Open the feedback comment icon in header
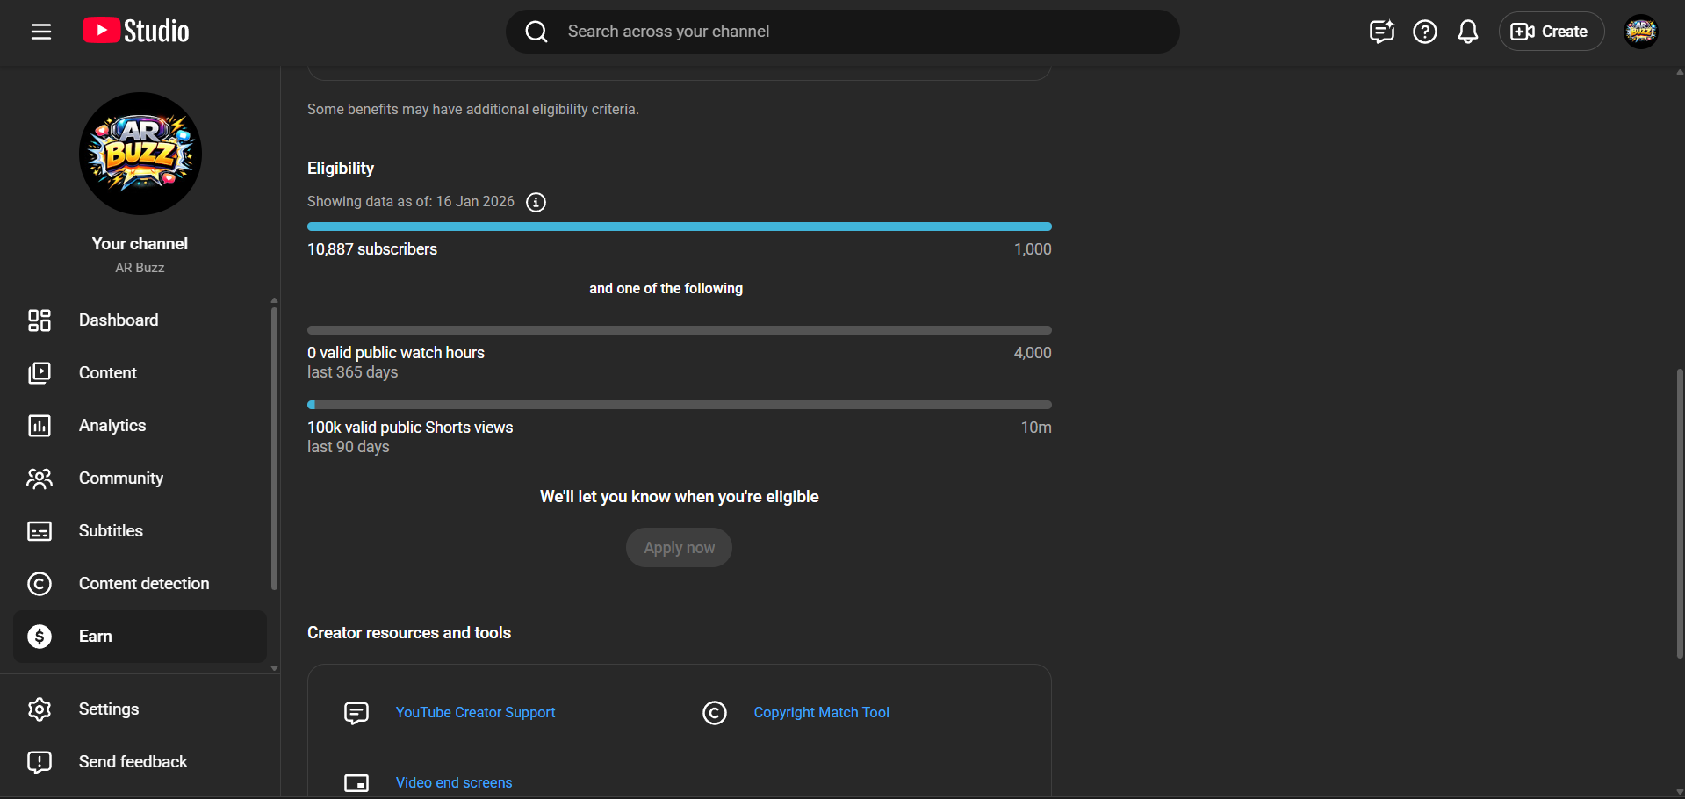The image size is (1685, 799). coord(1381,32)
